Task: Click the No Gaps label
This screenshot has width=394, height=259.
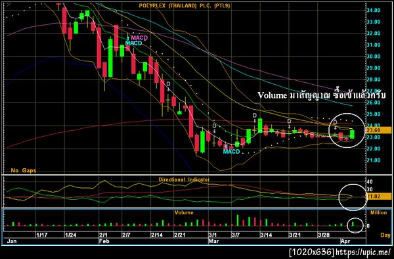Action: pyautogui.click(x=24, y=170)
